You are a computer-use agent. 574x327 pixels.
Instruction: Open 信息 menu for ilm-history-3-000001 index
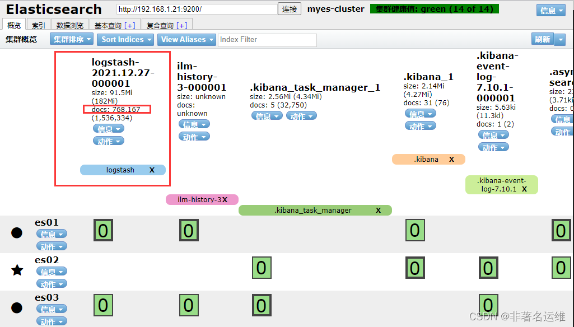pos(194,124)
